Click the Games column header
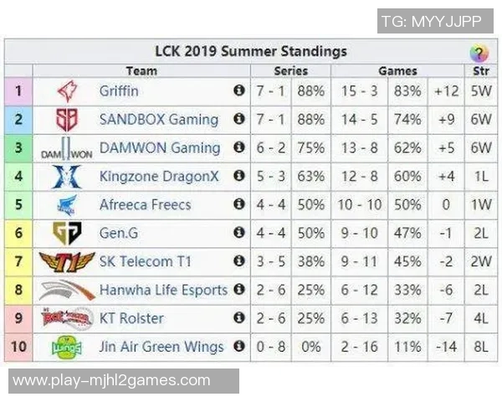The width and height of the screenshot is (502, 402). coord(397,71)
